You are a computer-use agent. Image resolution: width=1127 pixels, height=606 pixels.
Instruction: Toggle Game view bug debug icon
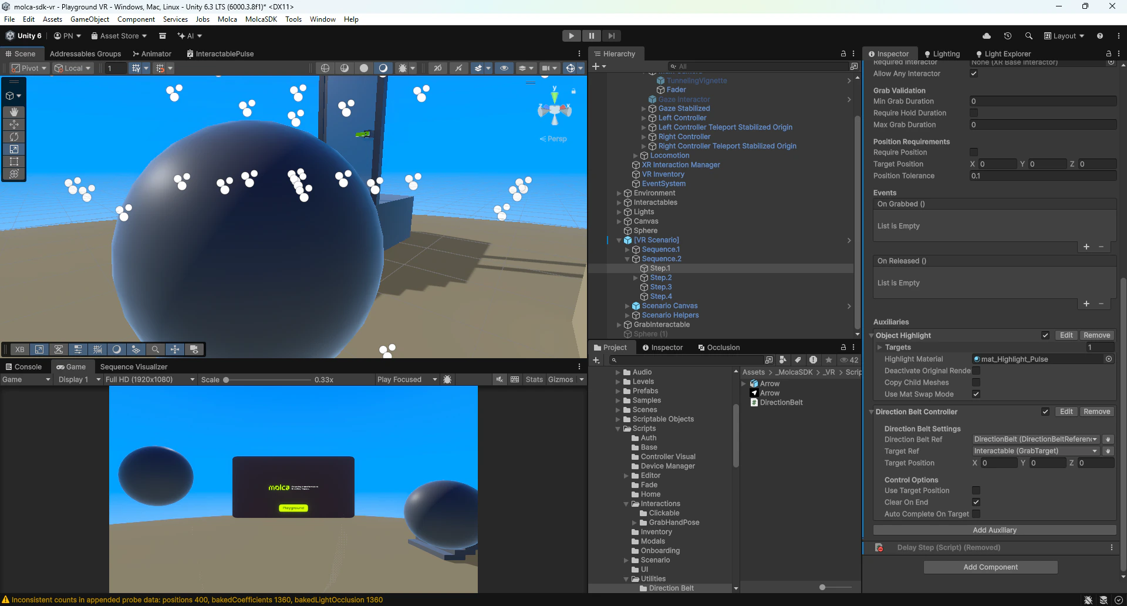pyautogui.click(x=447, y=379)
